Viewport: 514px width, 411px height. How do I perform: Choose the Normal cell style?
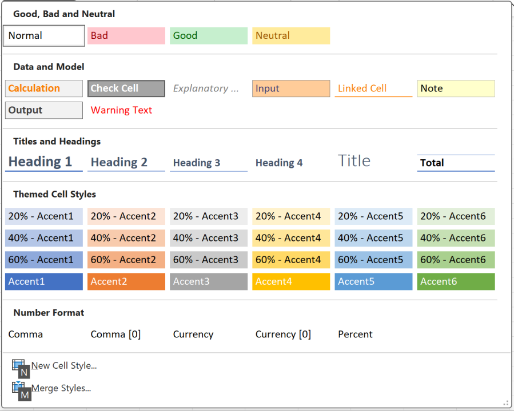[44, 35]
